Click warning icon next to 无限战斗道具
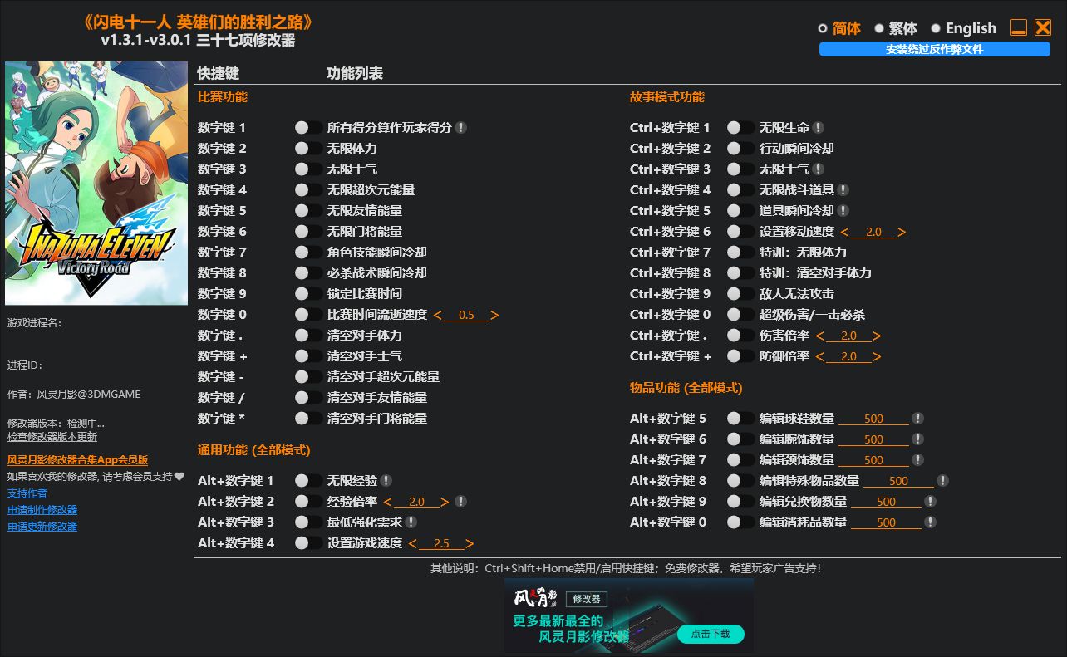This screenshot has height=657, width=1067. 844,189
